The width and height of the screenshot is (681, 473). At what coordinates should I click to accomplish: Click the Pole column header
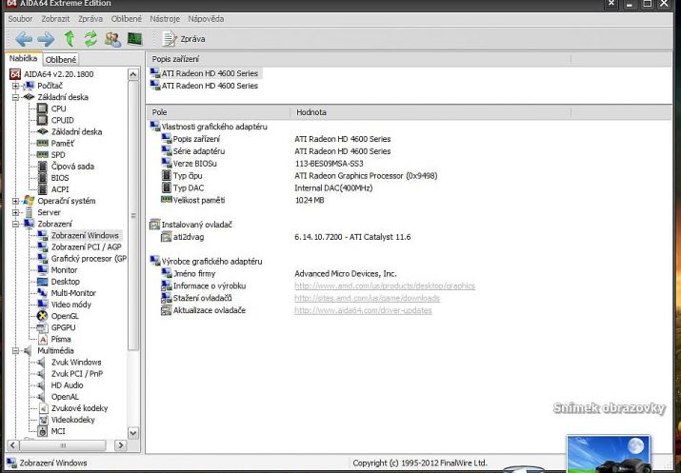point(218,112)
